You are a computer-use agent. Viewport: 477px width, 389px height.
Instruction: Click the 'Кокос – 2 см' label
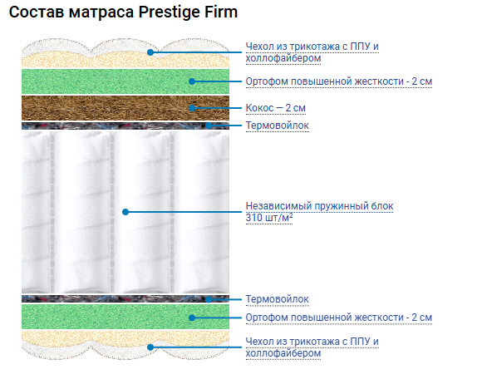point(276,108)
